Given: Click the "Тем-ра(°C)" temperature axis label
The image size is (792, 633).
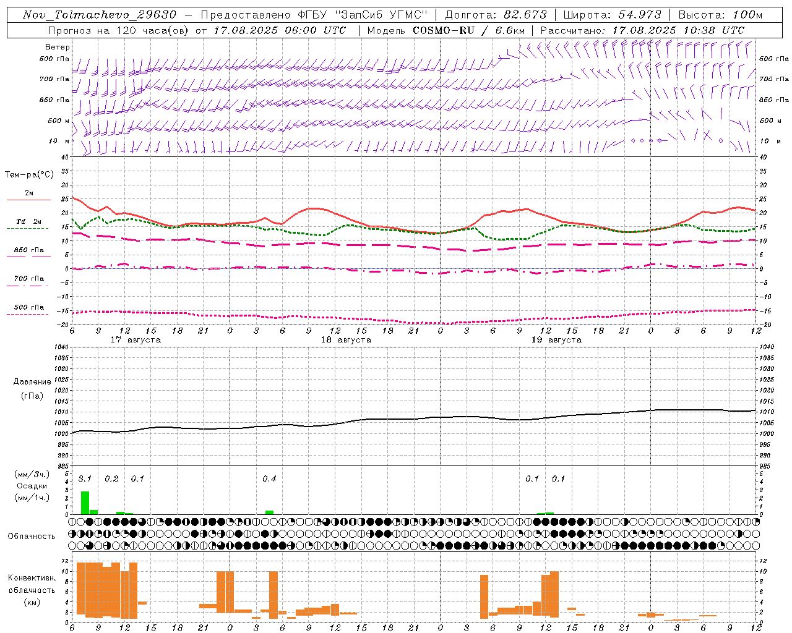Looking at the screenshot, I should [x=29, y=175].
